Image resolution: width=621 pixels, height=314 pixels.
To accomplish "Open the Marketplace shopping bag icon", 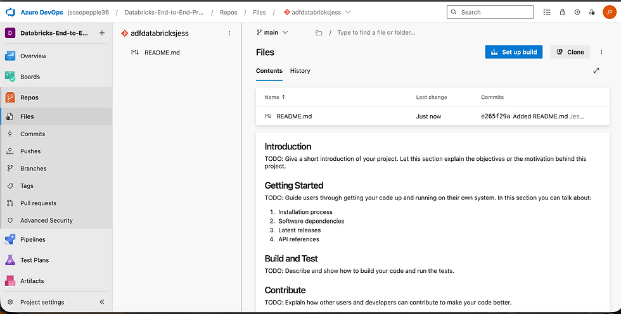I will point(562,12).
